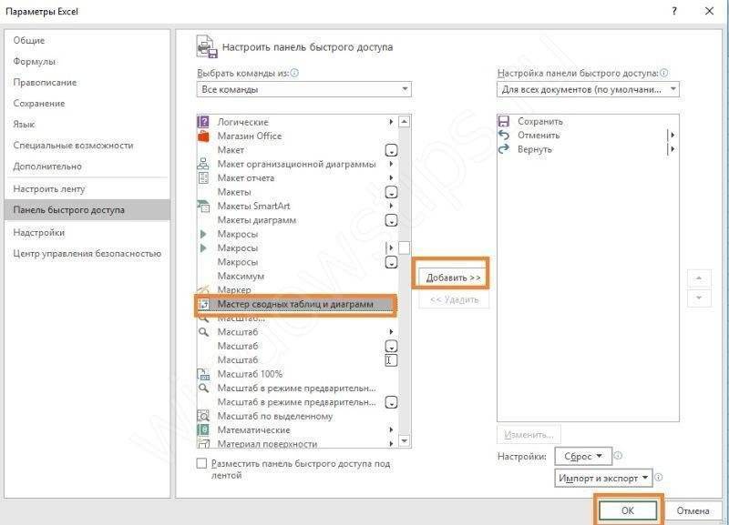Click the purple Логические command icon
The image size is (729, 525).
pos(203,122)
